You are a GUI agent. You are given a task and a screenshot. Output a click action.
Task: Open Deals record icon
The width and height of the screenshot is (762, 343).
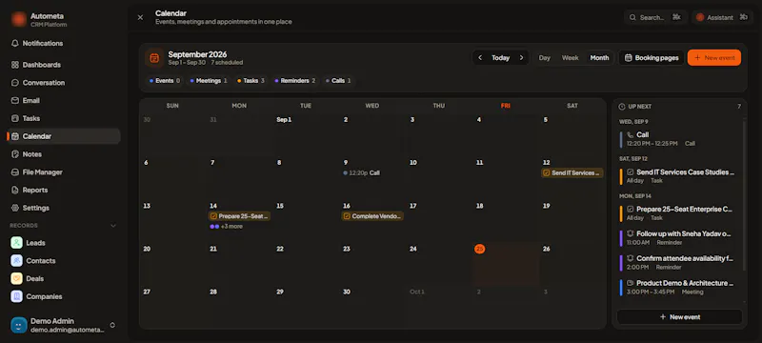pyautogui.click(x=16, y=279)
